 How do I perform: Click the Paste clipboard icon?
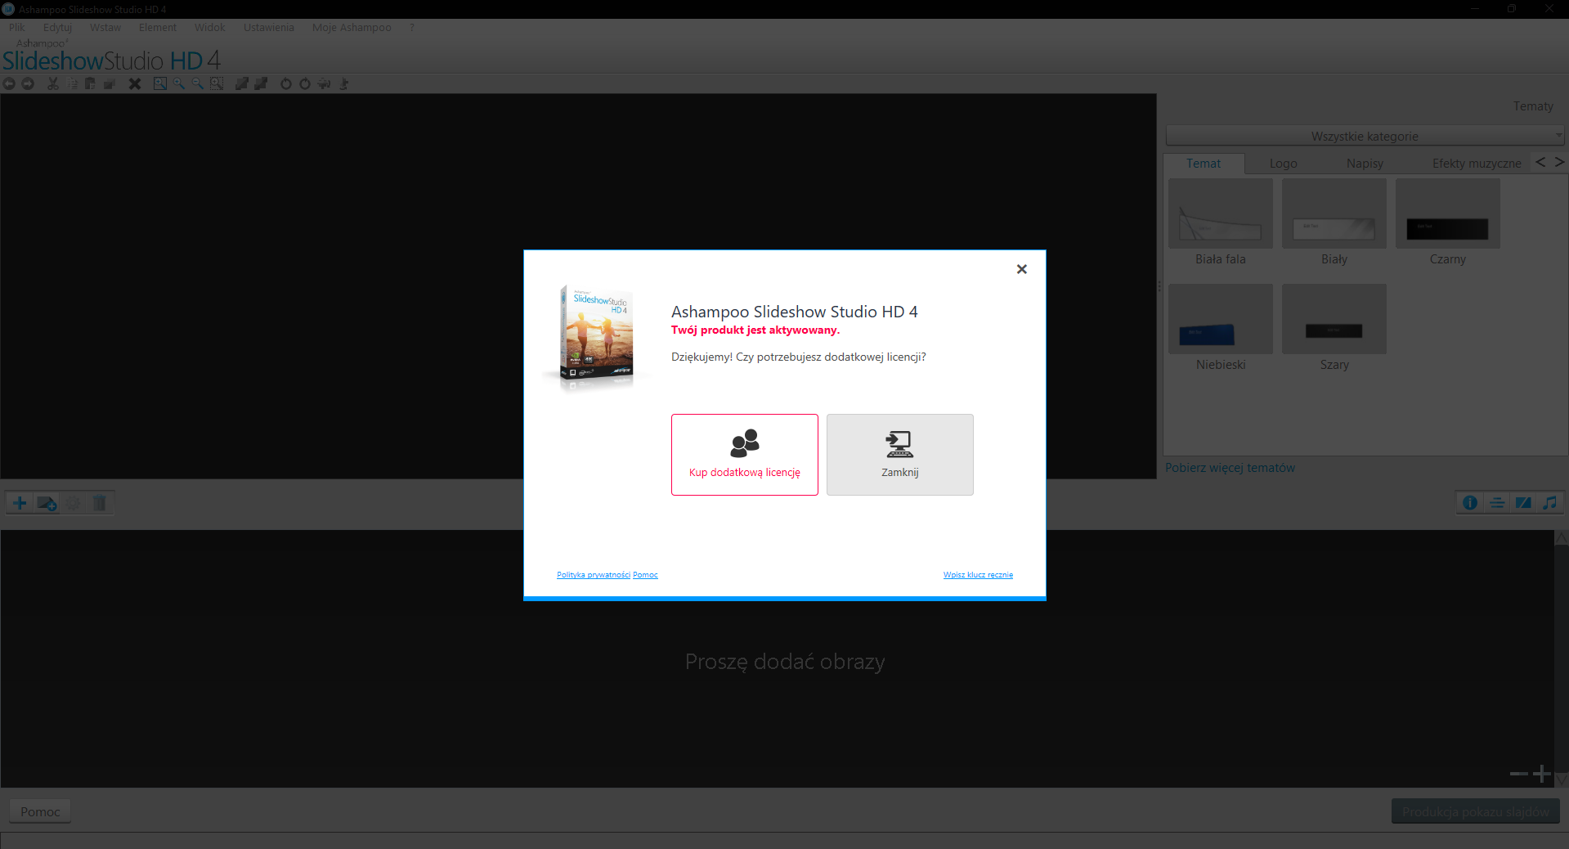pos(91,83)
